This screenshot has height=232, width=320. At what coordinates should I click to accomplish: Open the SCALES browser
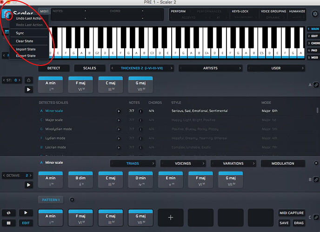pyautogui.click(x=90, y=68)
